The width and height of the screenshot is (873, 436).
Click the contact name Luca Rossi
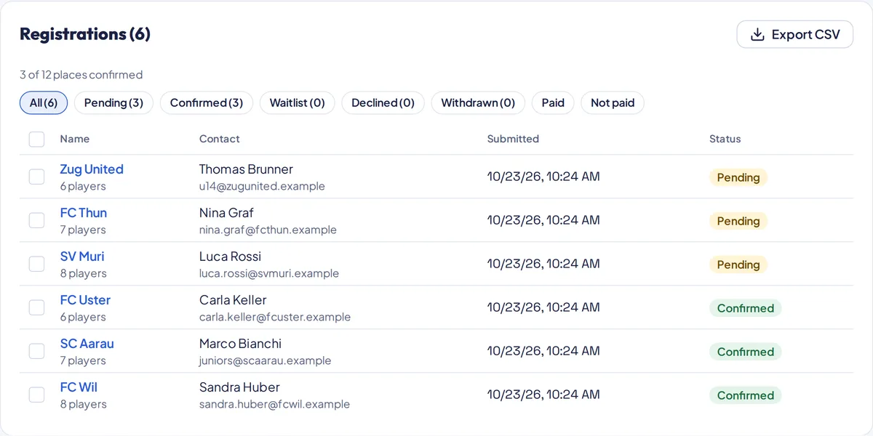(230, 257)
